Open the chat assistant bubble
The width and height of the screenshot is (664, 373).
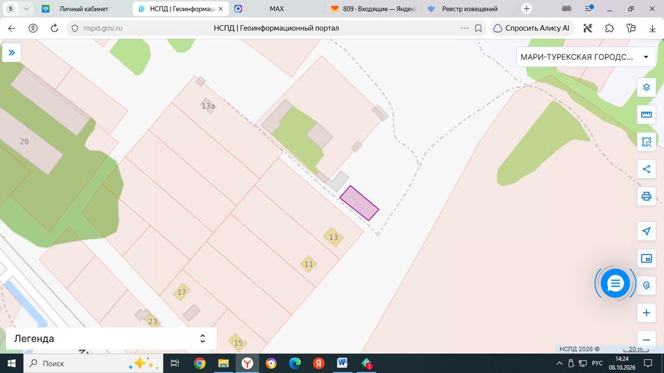click(615, 283)
